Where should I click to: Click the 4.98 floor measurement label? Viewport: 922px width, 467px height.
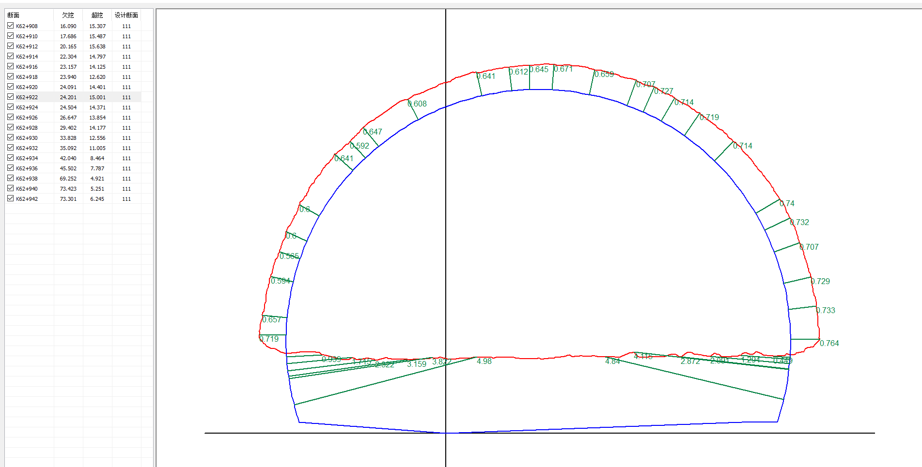click(x=484, y=361)
